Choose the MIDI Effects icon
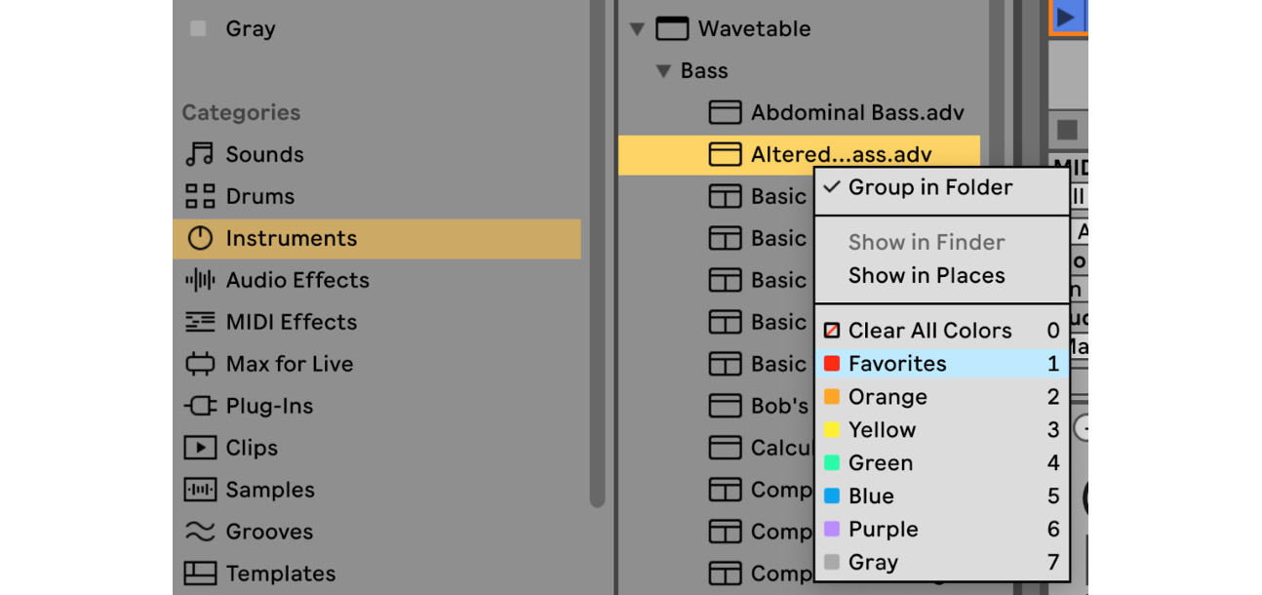Screen dimensions: 1262x595 point(200,322)
